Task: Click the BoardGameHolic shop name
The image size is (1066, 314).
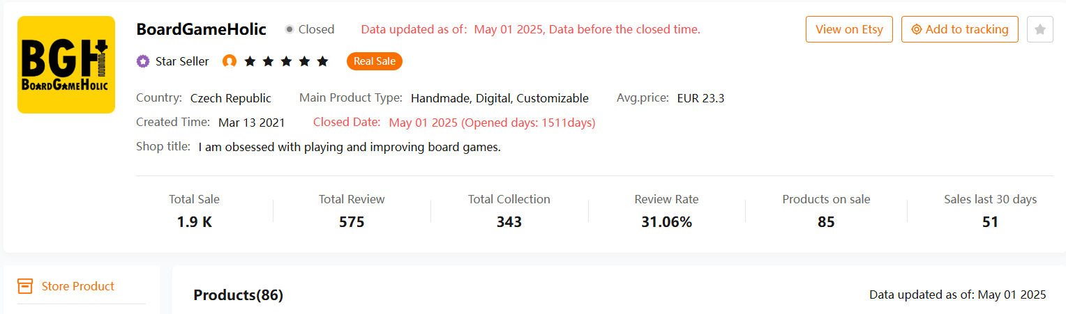Action: click(202, 29)
